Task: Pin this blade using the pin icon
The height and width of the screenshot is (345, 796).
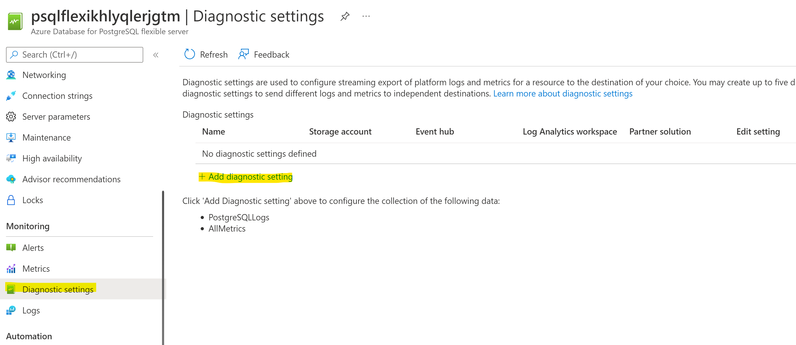Action: click(344, 16)
